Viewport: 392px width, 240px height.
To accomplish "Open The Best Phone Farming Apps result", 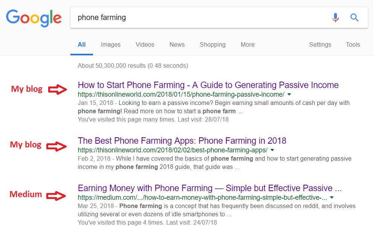I will [x=182, y=141].
